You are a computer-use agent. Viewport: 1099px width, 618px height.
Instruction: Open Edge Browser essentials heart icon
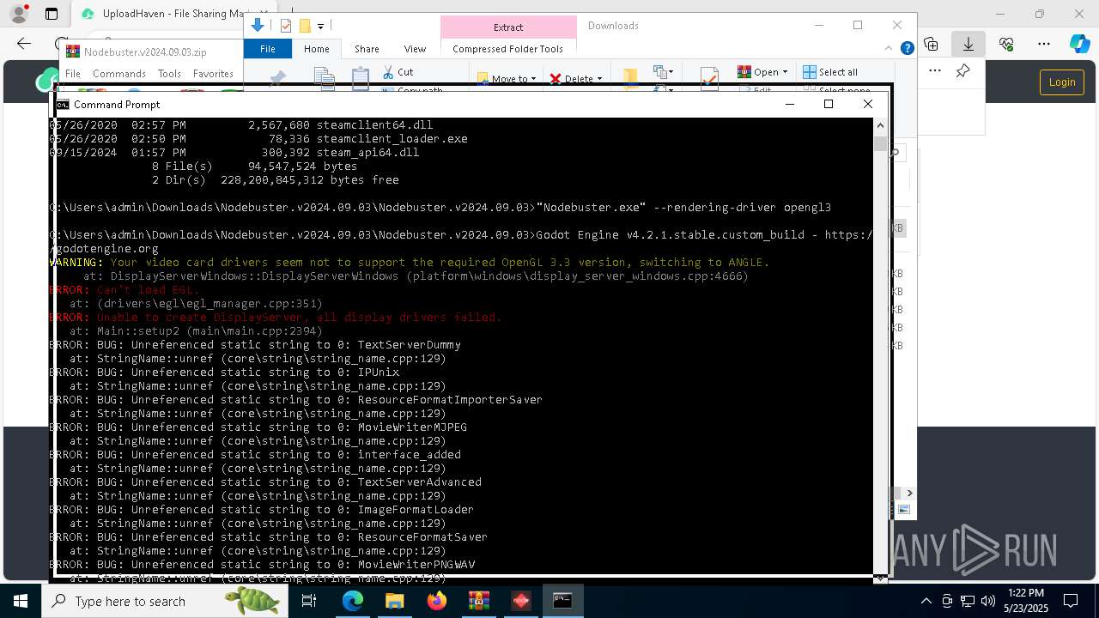1006,44
